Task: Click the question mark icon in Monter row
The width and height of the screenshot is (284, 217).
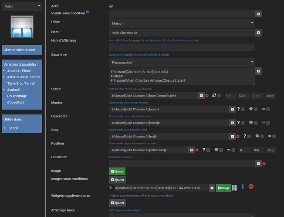Action: (x=238, y=109)
